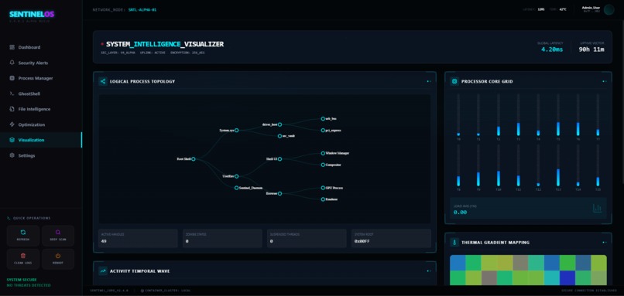Click the Active Handles stat card
The image size is (624, 296).
138,238
